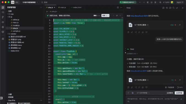Open the Agent mode button

[180, 2]
